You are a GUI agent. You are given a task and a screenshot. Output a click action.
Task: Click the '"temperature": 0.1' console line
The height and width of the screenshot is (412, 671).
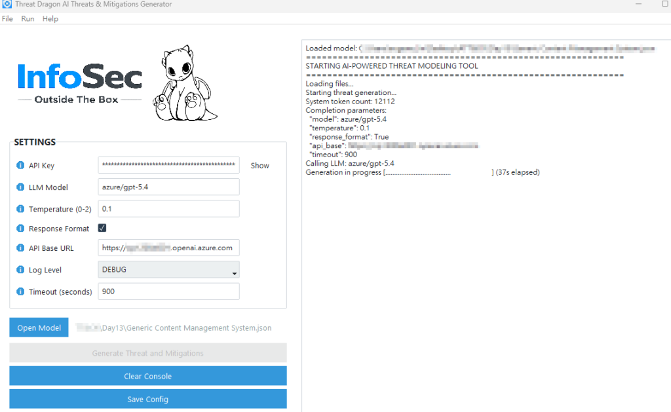pyautogui.click(x=339, y=128)
